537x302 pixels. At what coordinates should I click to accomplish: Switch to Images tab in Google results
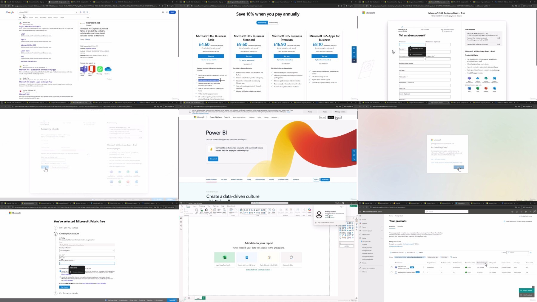click(x=31, y=17)
